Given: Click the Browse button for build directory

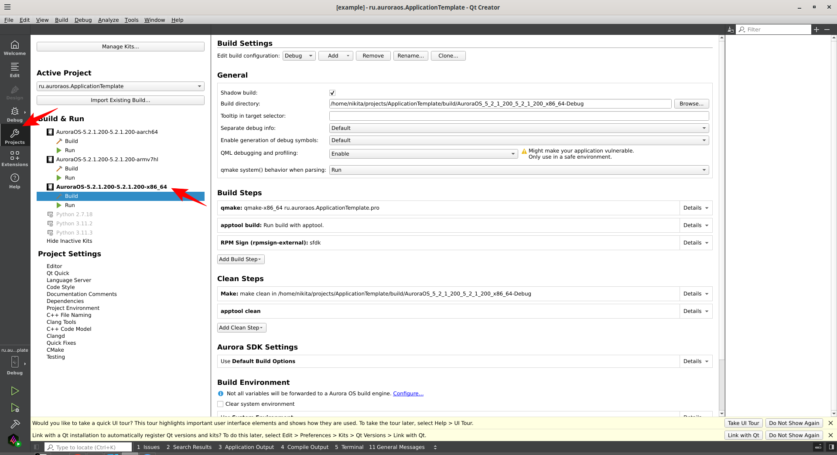Looking at the screenshot, I should pos(691,104).
